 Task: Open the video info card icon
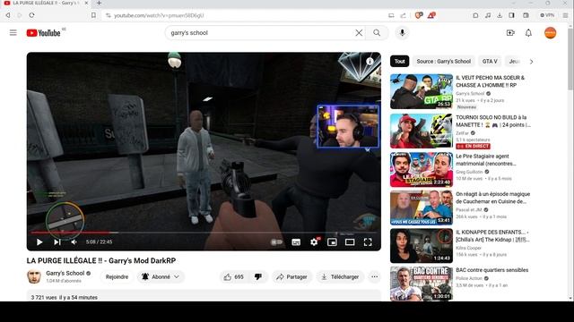(370, 62)
